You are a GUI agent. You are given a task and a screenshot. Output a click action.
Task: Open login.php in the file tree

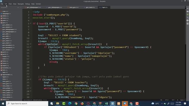pyautogui.click(x=5, y=72)
